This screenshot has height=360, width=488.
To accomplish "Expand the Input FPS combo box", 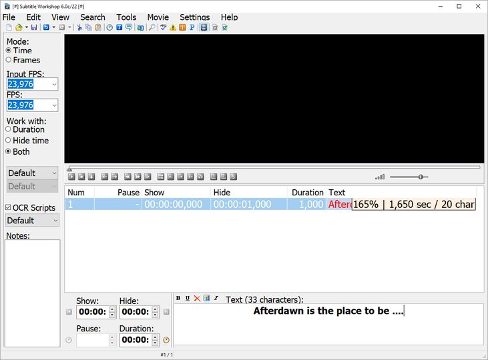I will click(x=54, y=84).
